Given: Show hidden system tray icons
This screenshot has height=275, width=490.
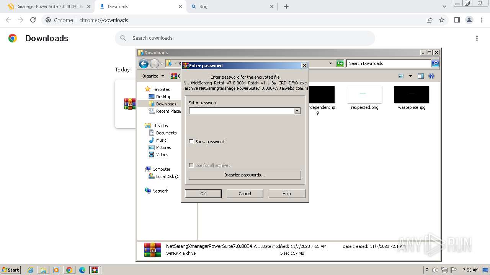Looking at the screenshot, I should 427,270.
